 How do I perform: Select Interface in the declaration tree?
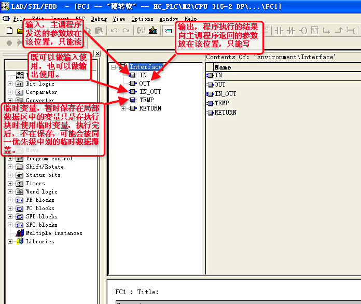(x=146, y=67)
